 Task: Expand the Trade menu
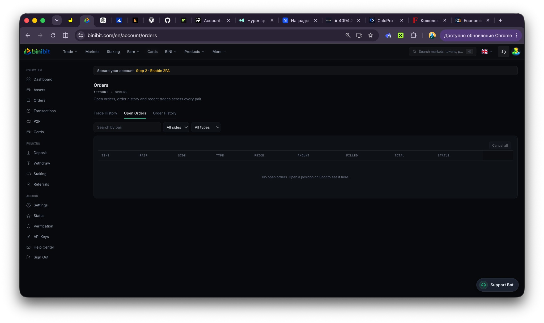pos(70,52)
